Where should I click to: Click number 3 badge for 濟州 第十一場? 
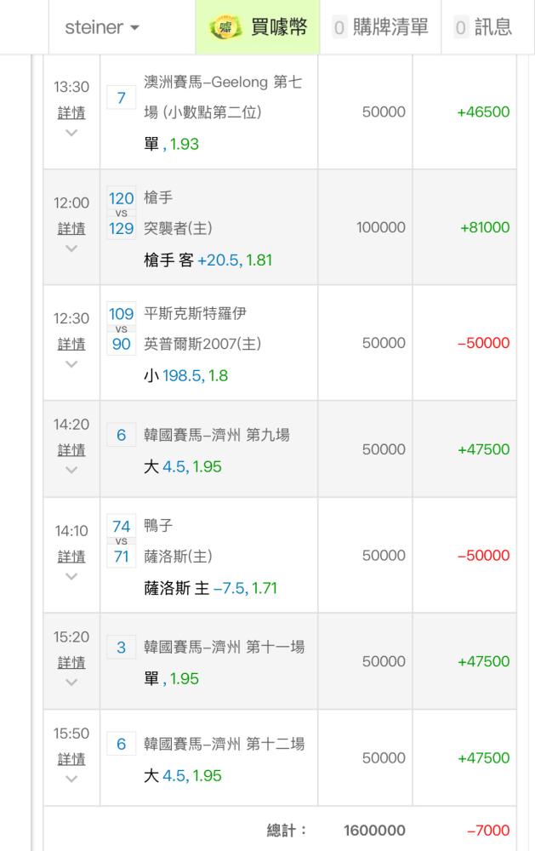(x=122, y=647)
